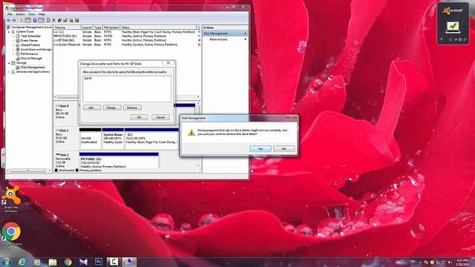Expand the Performance tree node
The height and width of the screenshot is (267, 475).
pyautogui.click(x=13, y=54)
